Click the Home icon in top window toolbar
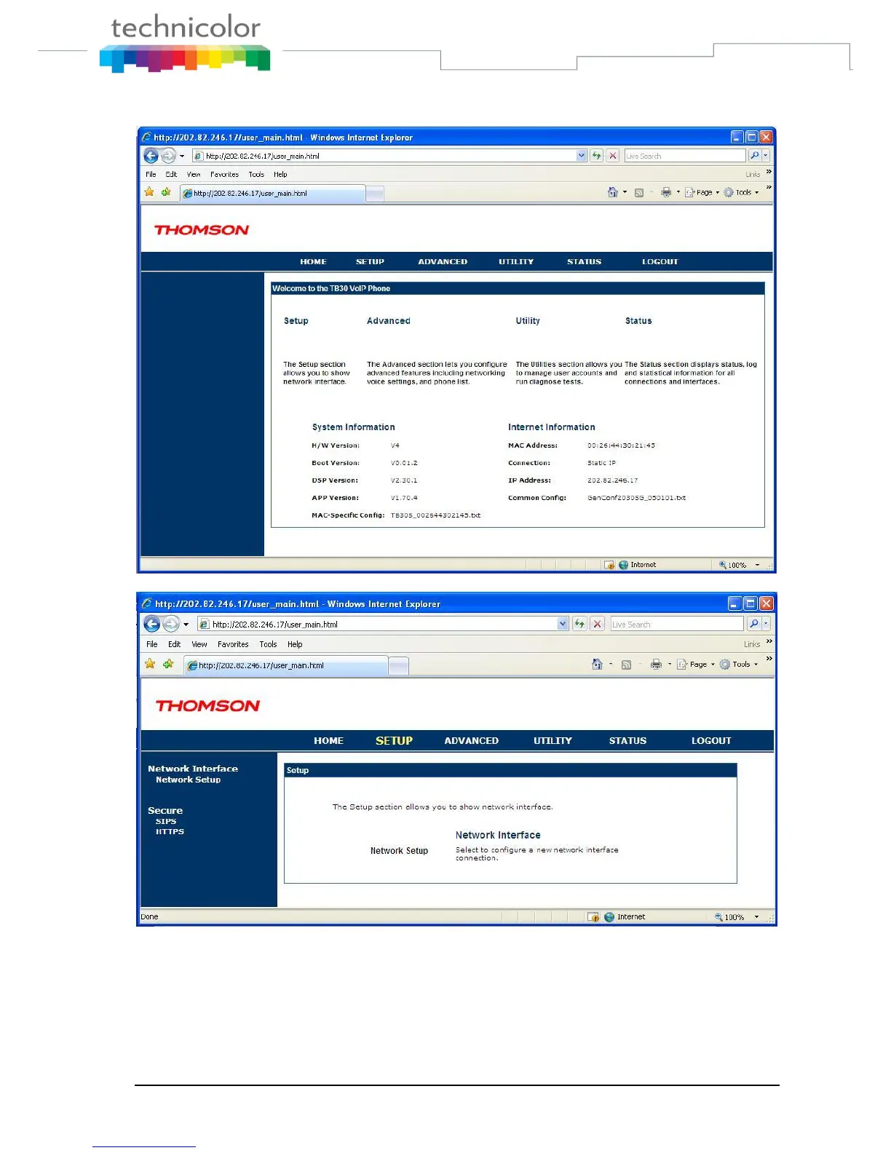 pos(613,192)
